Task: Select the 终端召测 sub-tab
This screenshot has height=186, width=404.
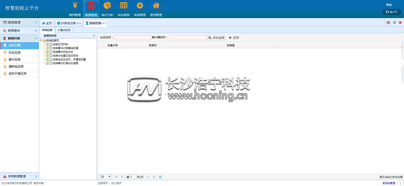Action: pyautogui.click(x=47, y=30)
